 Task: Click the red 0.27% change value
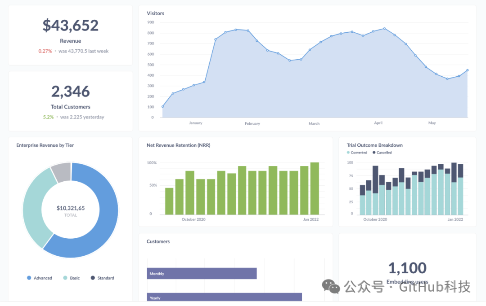tap(45, 51)
